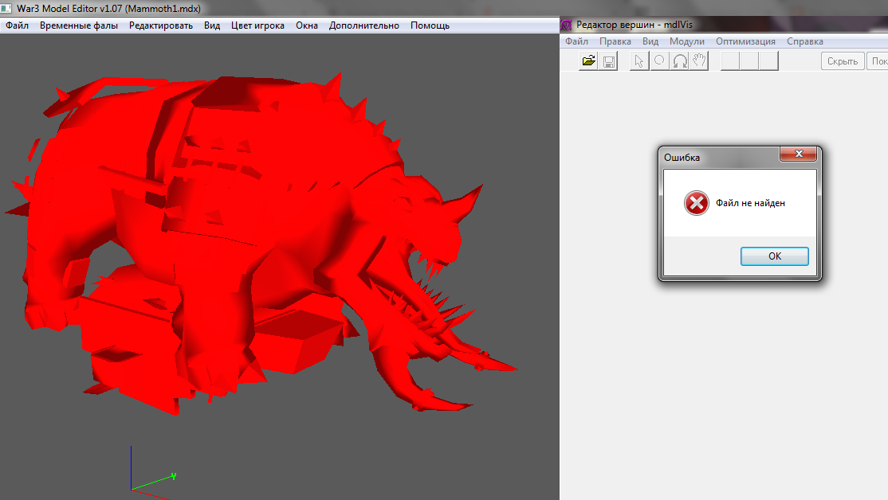
Task: Open the Редактировать menu
Action: tap(161, 25)
